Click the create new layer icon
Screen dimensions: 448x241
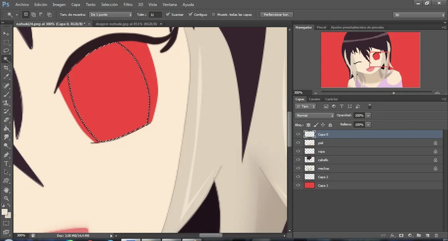(427, 235)
